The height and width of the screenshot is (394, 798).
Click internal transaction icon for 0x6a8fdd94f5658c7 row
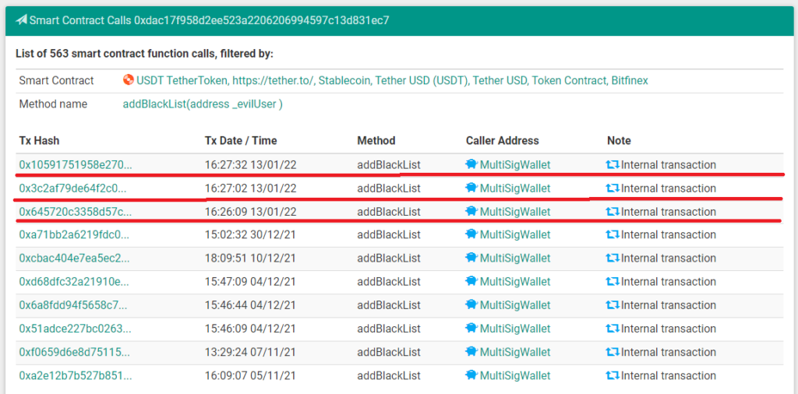613,305
